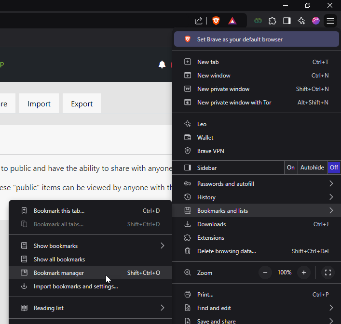Open Leo AI sparkle icon in toolbar
The width and height of the screenshot is (341, 324).
click(x=301, y=21)
